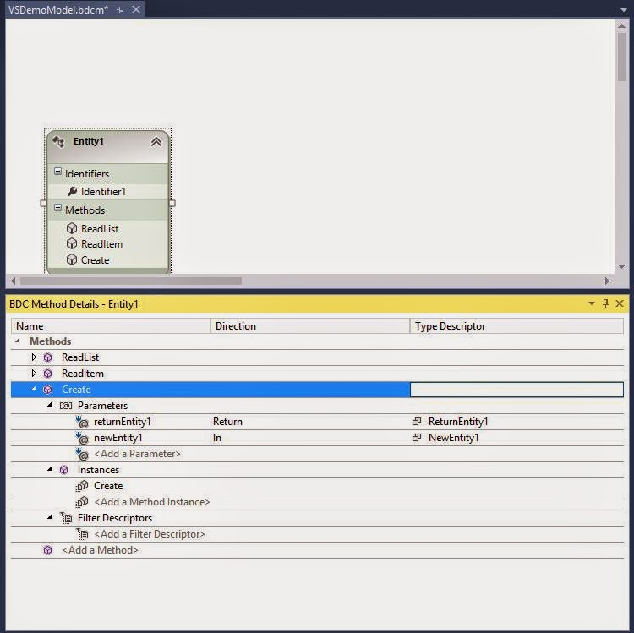Click the diagram vertical scrollbar down arrow
This screenshot has height=633, width=634.
pos(622,266)
